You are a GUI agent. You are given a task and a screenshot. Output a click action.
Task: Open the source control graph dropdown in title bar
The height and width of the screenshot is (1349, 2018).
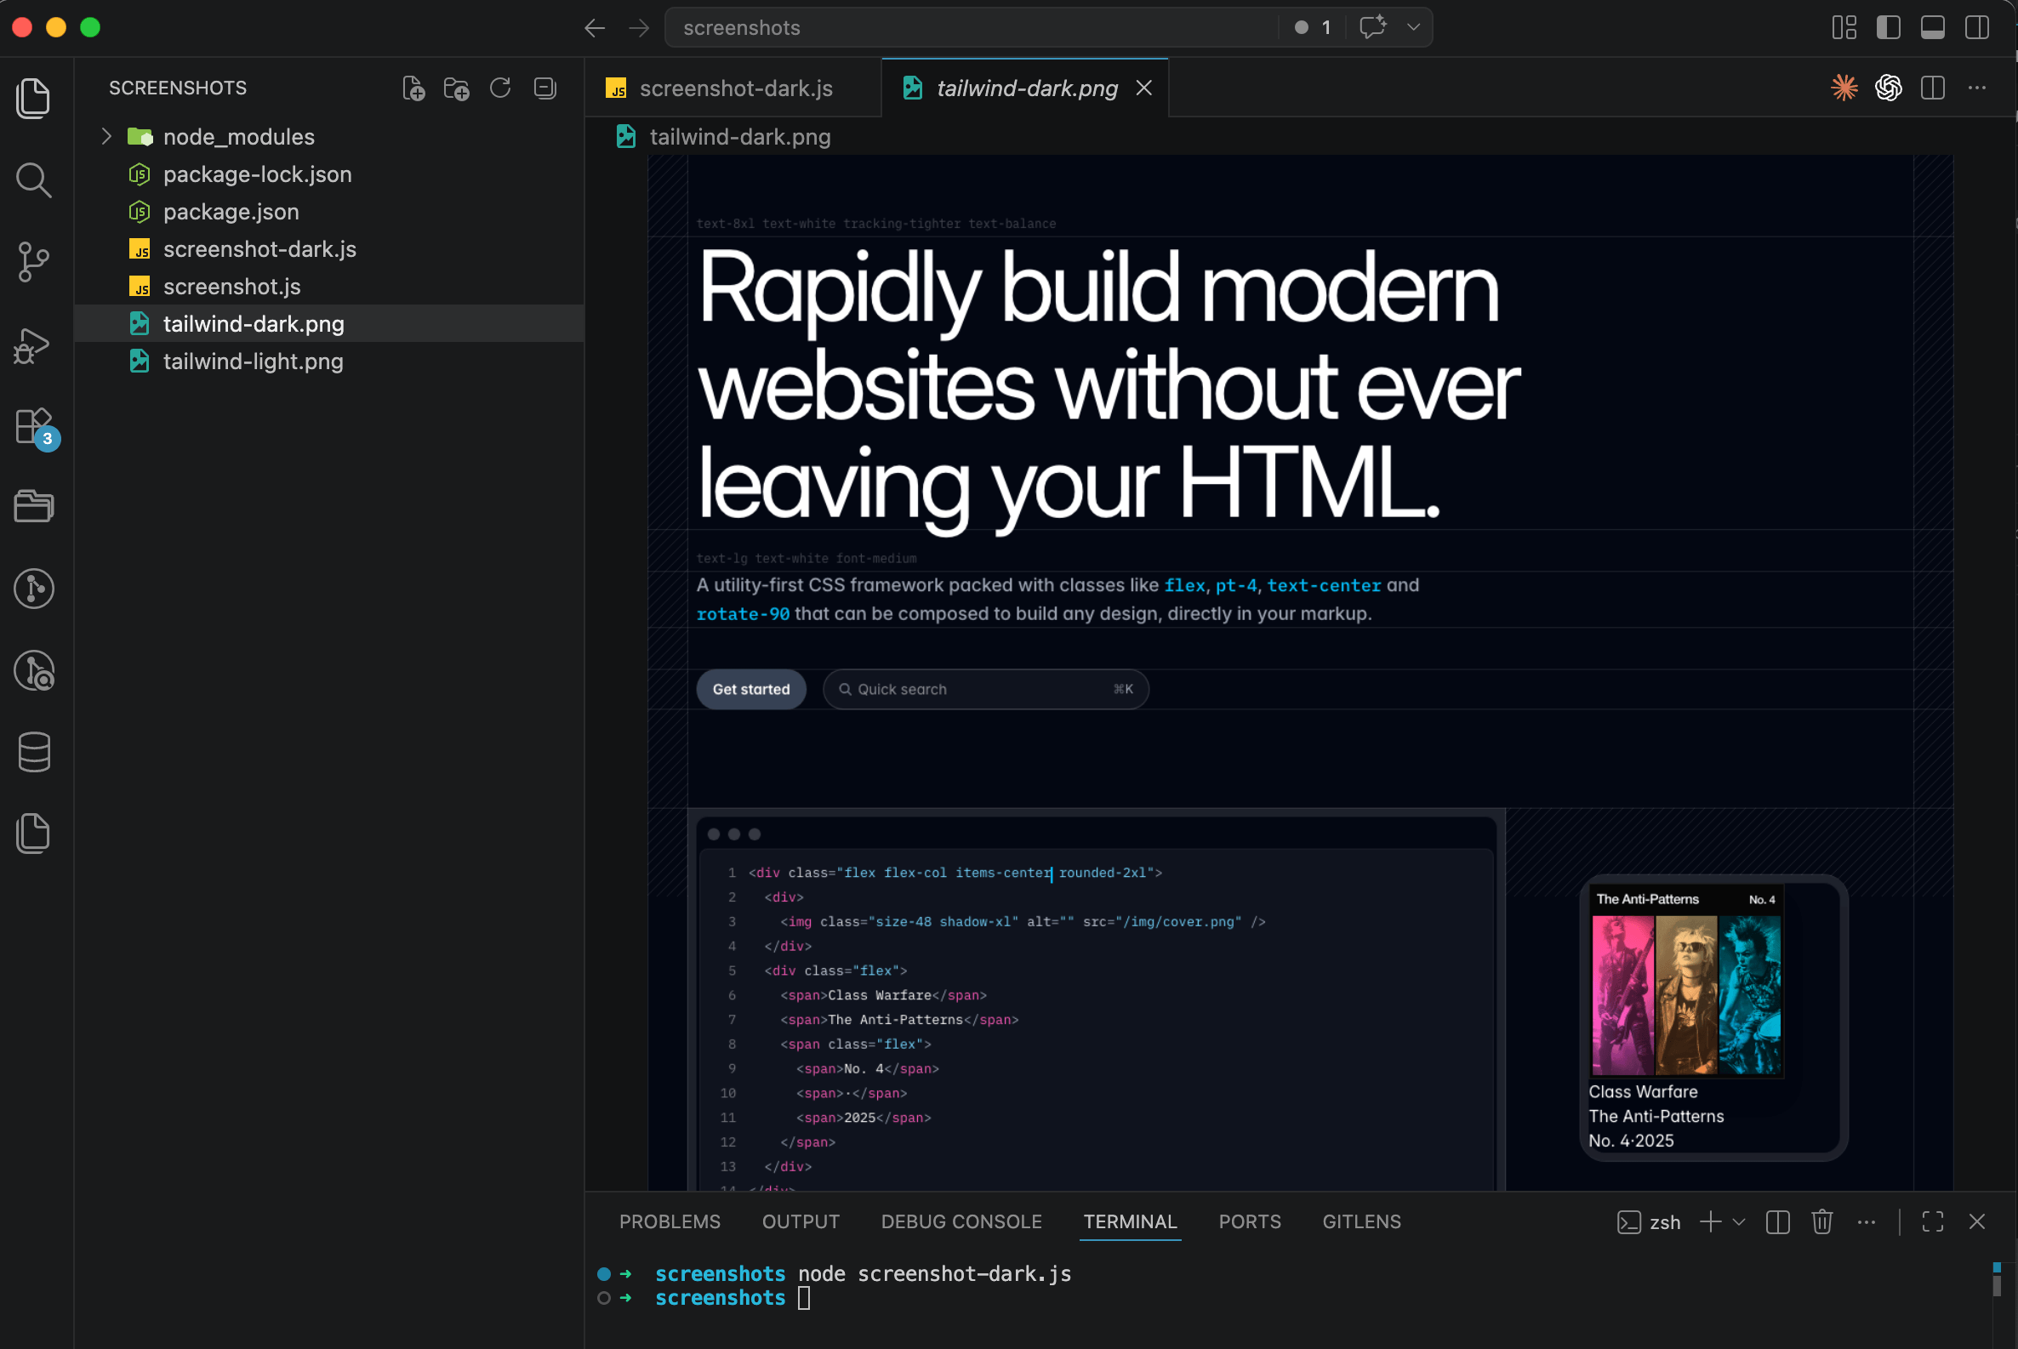[x=1412, y=26]
